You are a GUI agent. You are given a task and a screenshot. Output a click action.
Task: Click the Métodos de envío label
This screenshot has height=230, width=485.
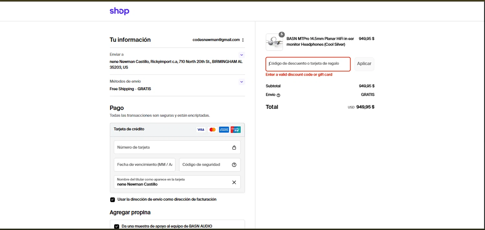tap(125, 82)
